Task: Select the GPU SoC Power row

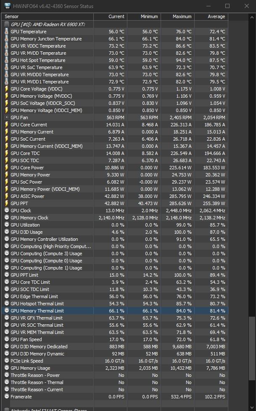Action: pyautogui.click(x=115, y=182)
